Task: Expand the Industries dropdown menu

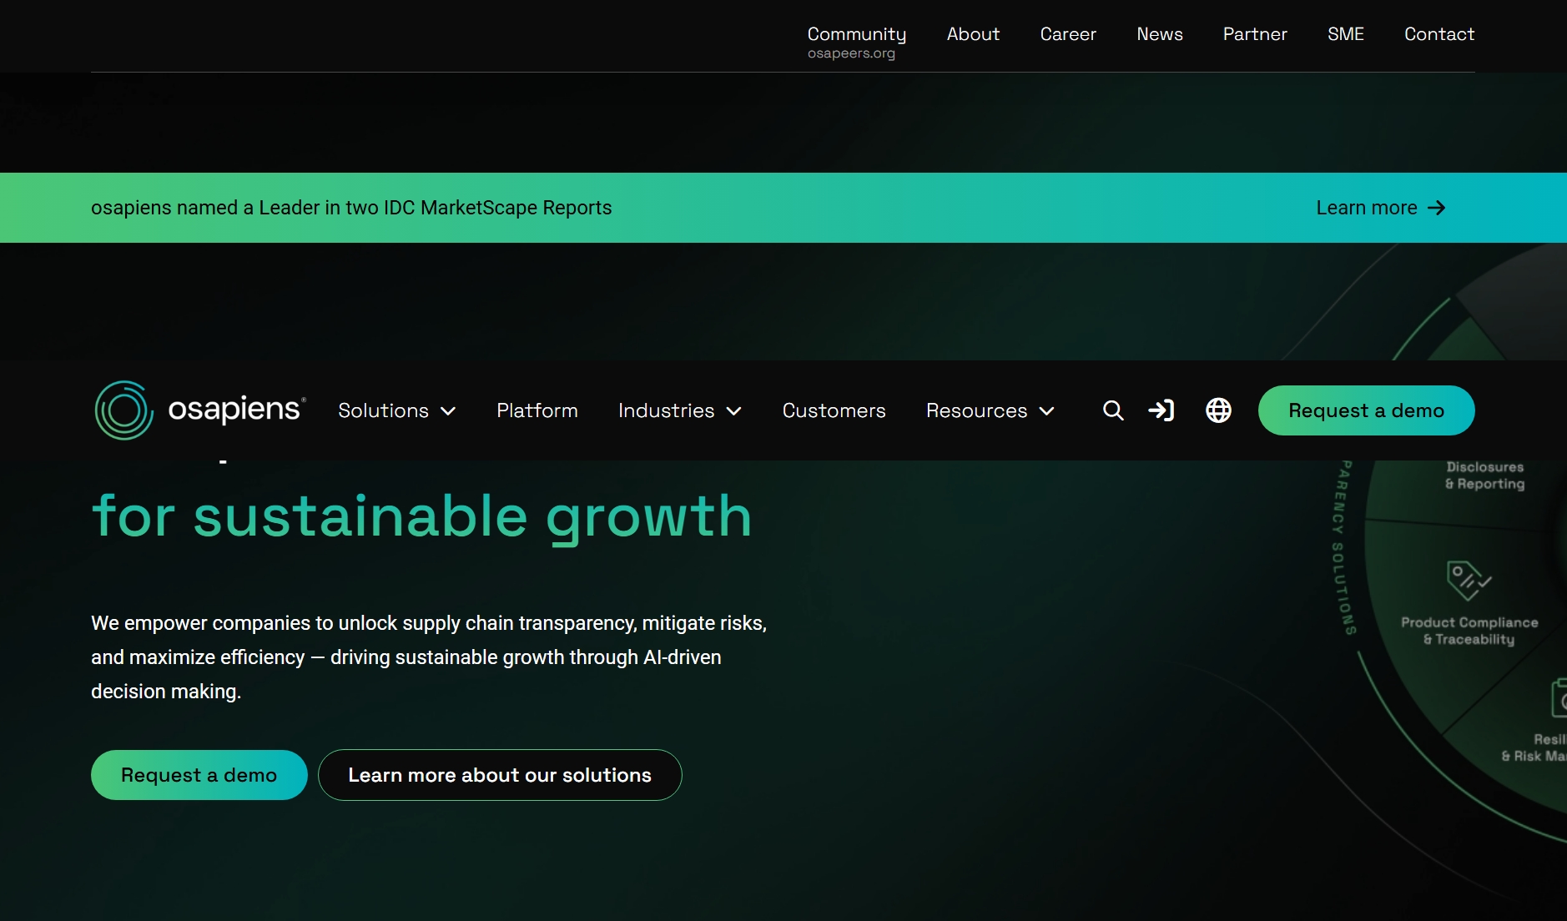Action: [x=680, y=410]
